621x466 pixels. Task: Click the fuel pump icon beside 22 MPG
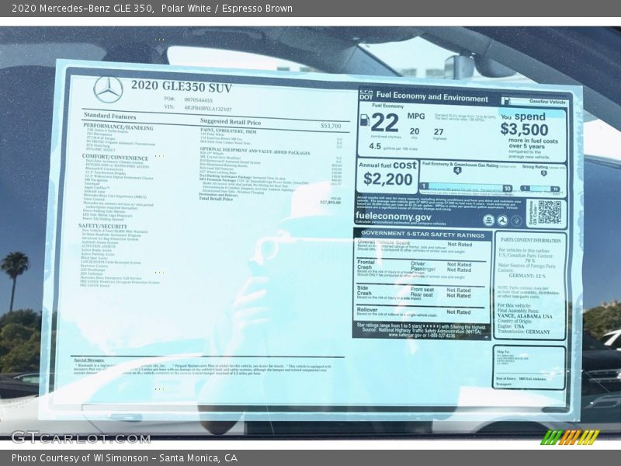click(364, 120)
